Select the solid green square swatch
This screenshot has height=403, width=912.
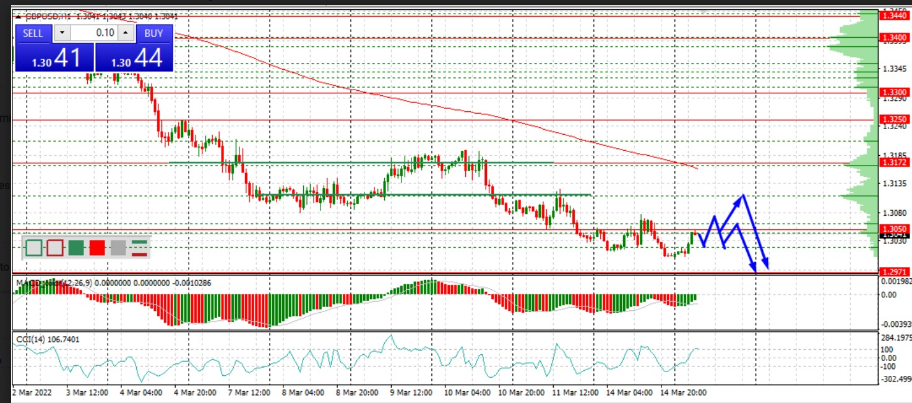(x=76, y=248)
